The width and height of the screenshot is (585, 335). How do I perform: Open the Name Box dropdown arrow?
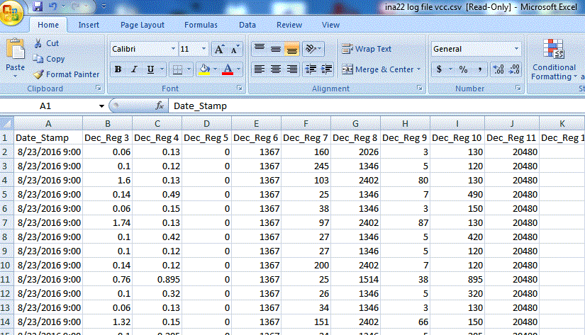pyautogui.click(x=101, y=106)
